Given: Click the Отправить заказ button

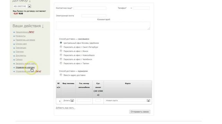Looking at the screenshot, I should 139,112.
